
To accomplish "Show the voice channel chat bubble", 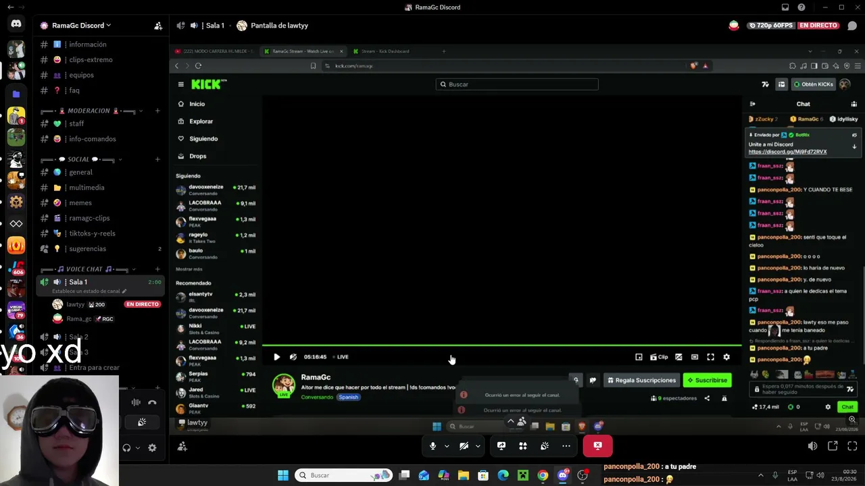I will [852, 26].
